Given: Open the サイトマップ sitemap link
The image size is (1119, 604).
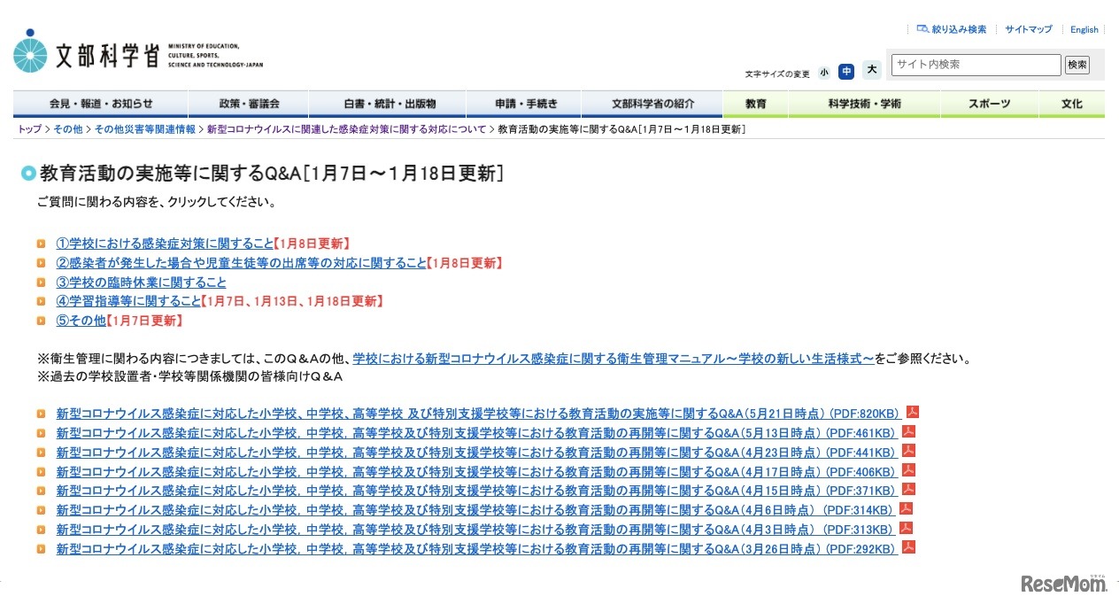Looking at the screenshot, I should 1028,29.
